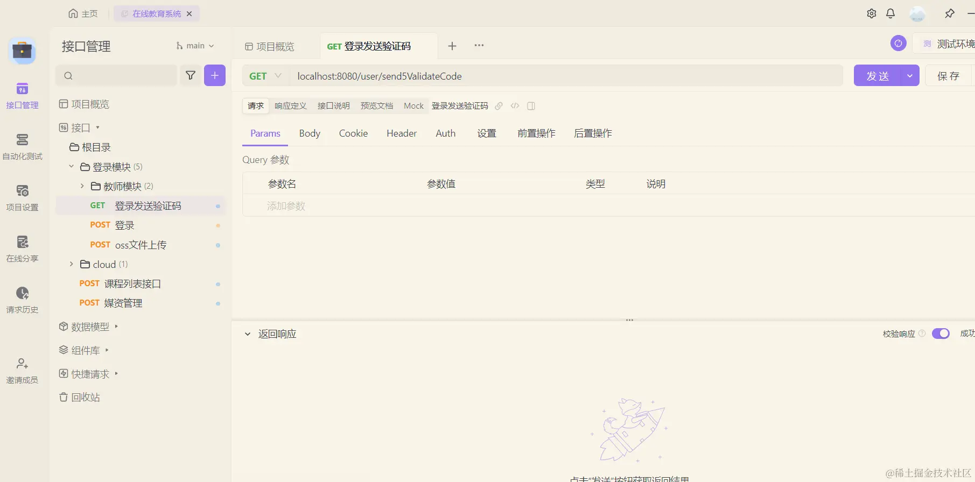The image size is (975, 482).
Task: Expand the 教师模块 folder
Action: pyautogui.click(x=82, y=186)
